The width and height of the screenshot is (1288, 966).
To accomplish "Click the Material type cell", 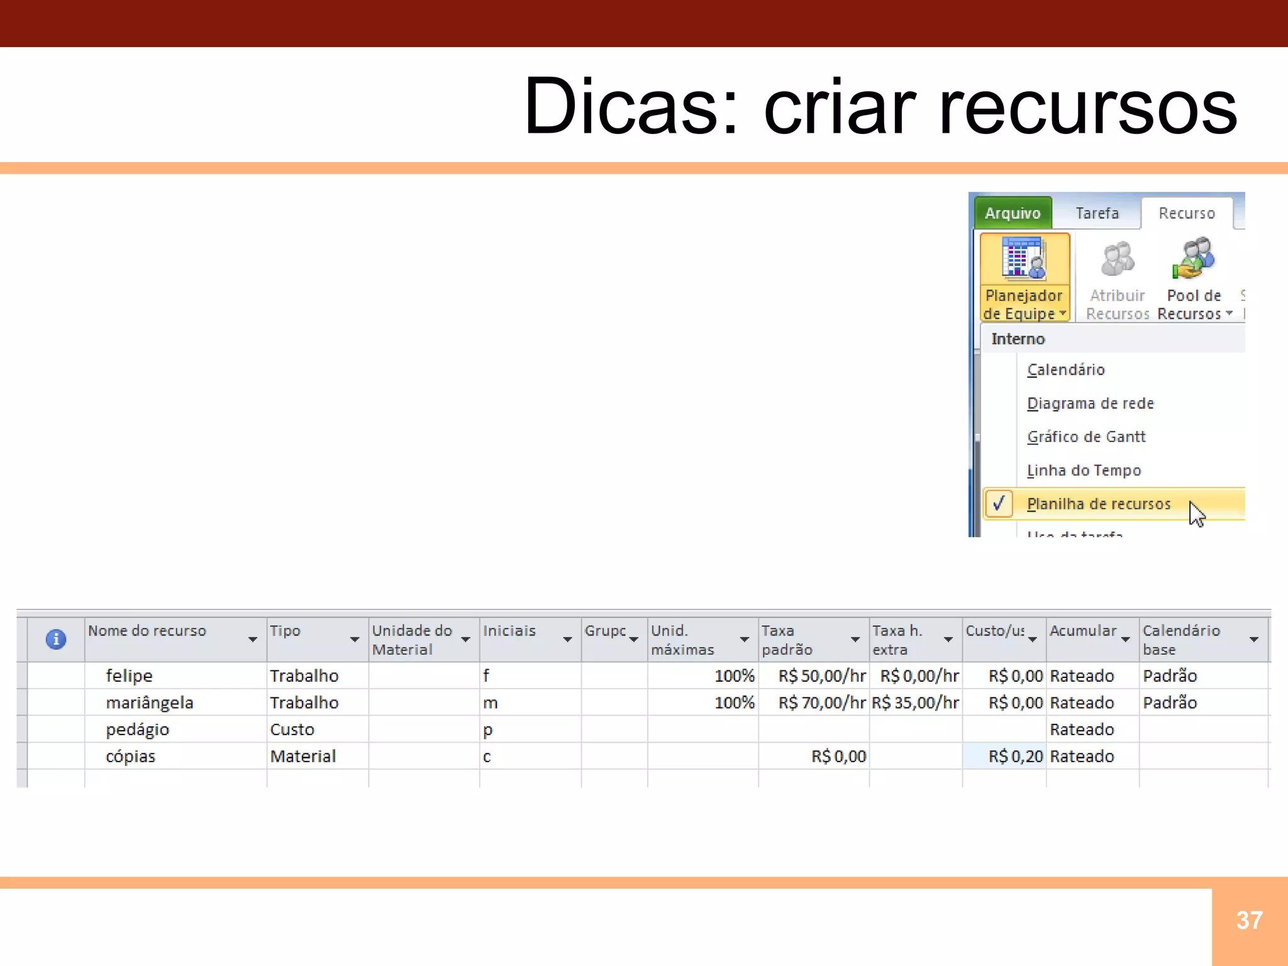I will pos(318,756).
